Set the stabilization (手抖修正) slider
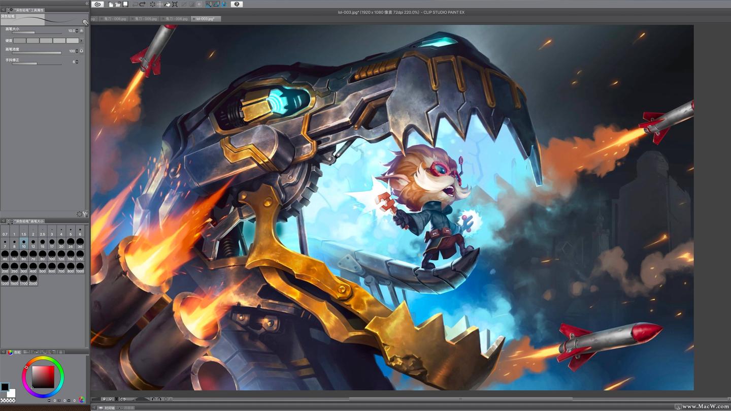This screenshot has height=411, width=731. point(37,64)
